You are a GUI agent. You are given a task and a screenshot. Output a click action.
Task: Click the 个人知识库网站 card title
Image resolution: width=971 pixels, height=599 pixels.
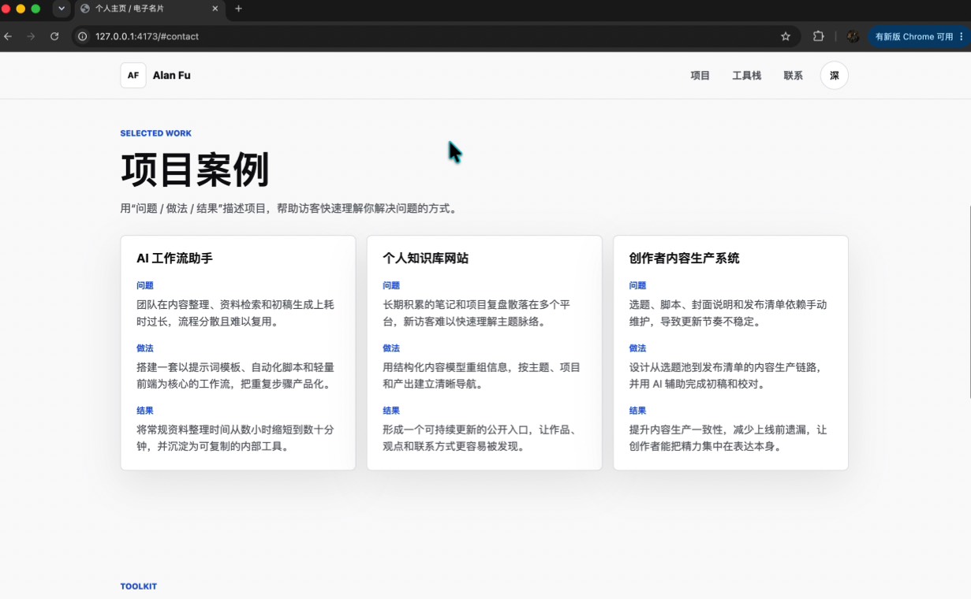pyautogui.click(x=426, y=258)
